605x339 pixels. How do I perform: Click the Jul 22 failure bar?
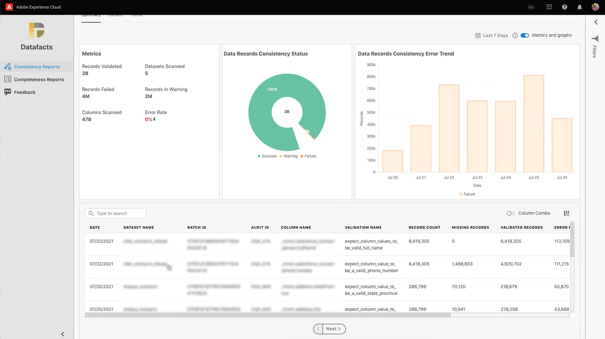(x=449, y=129)
